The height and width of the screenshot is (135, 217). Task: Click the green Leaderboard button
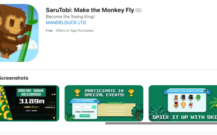pos(85,116)
